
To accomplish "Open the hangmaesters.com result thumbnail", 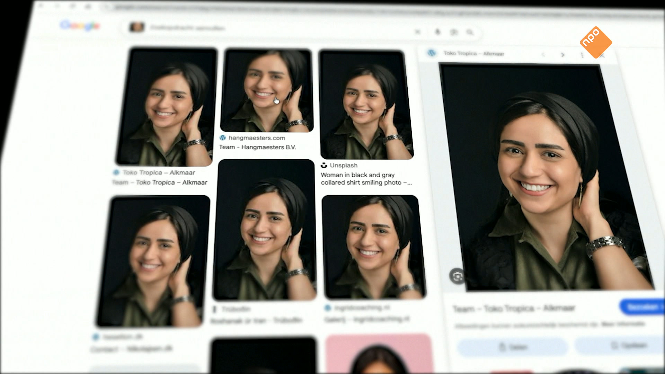I will click(267, 91).
